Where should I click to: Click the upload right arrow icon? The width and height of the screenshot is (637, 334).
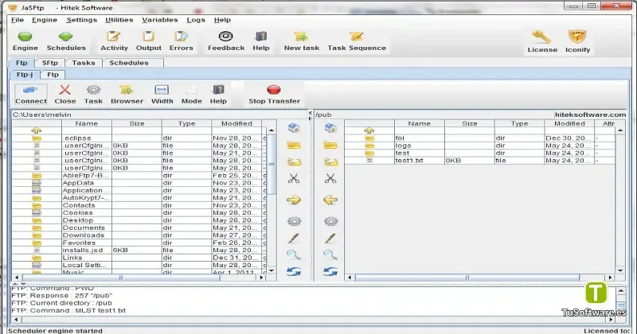click(x=294, y=200)
